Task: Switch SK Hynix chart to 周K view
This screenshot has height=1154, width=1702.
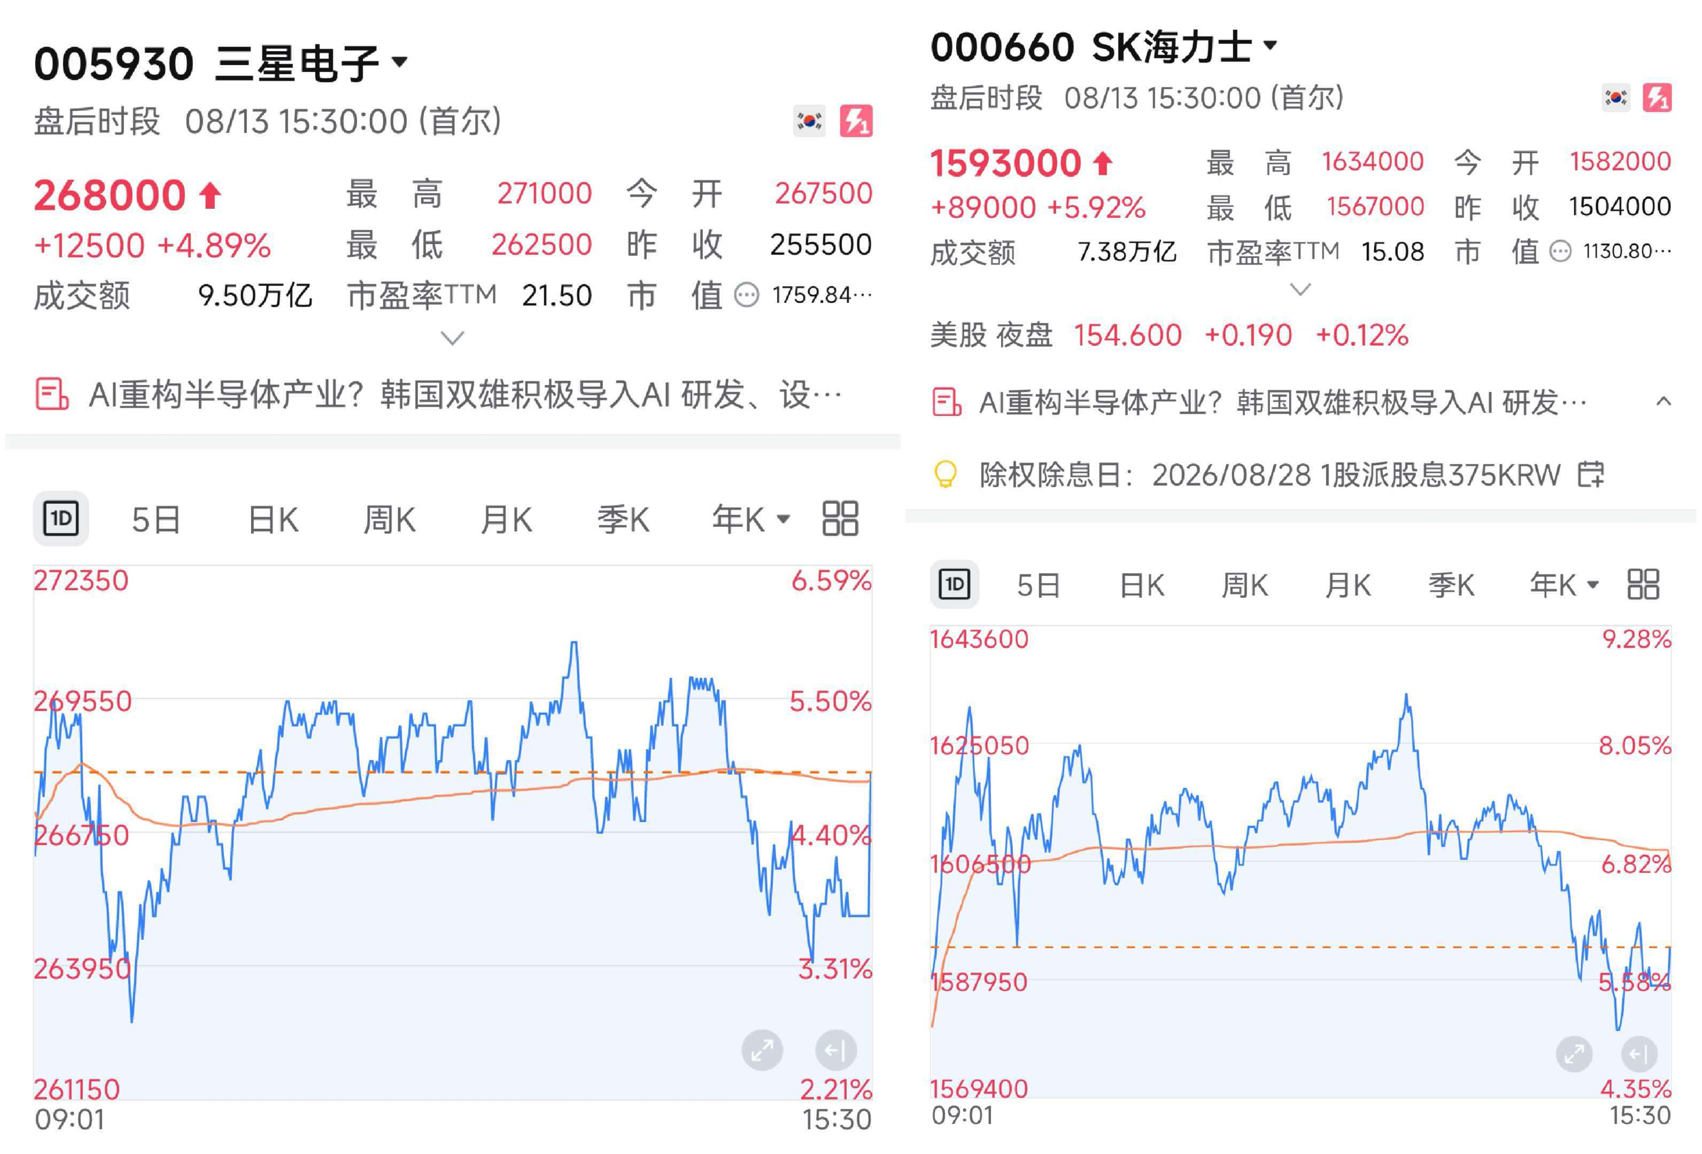Action: 1245,586
